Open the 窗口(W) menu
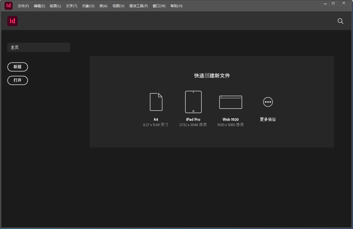The height and width of the screenshot is (229, 353). (x=159, y=6)
